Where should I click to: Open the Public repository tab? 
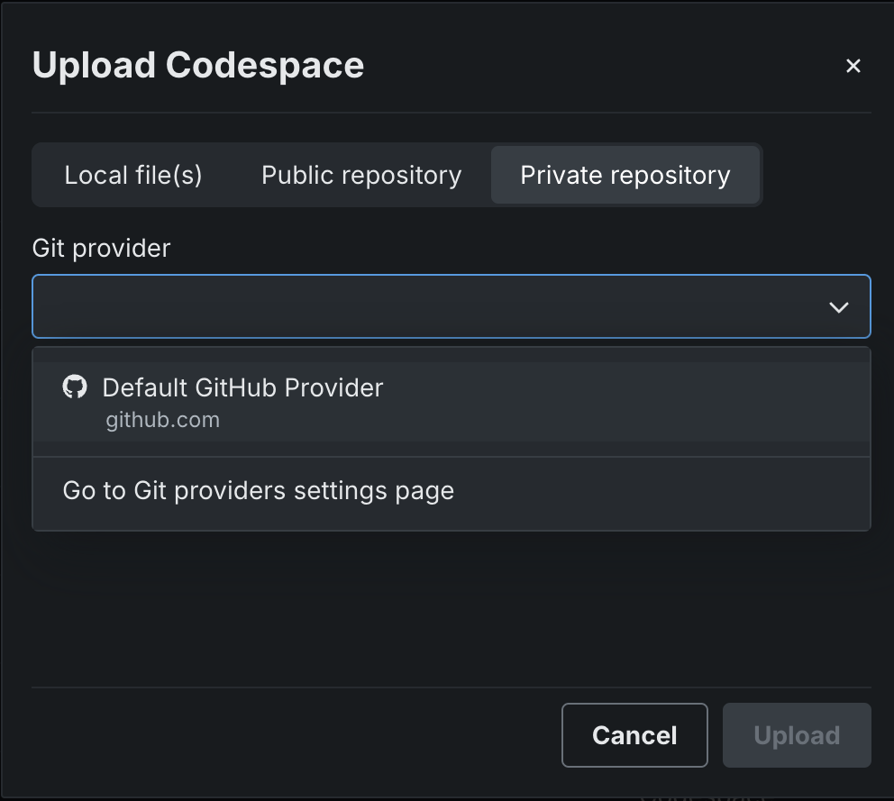click(361, 175)
